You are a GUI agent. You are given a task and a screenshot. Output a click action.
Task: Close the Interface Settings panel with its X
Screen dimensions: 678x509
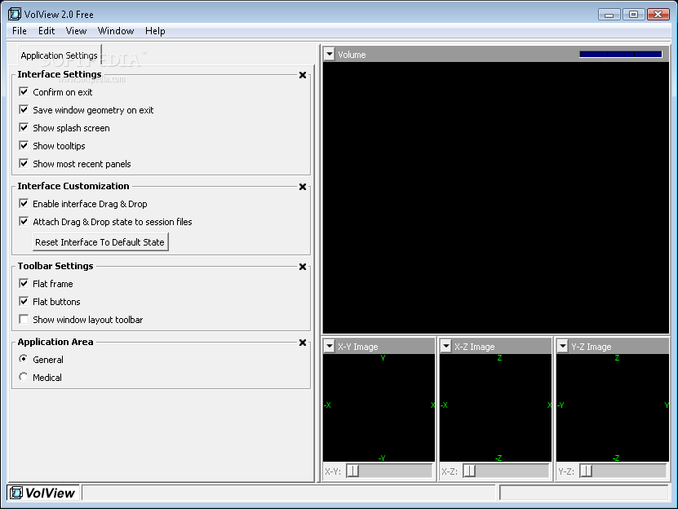coord(303,75)
